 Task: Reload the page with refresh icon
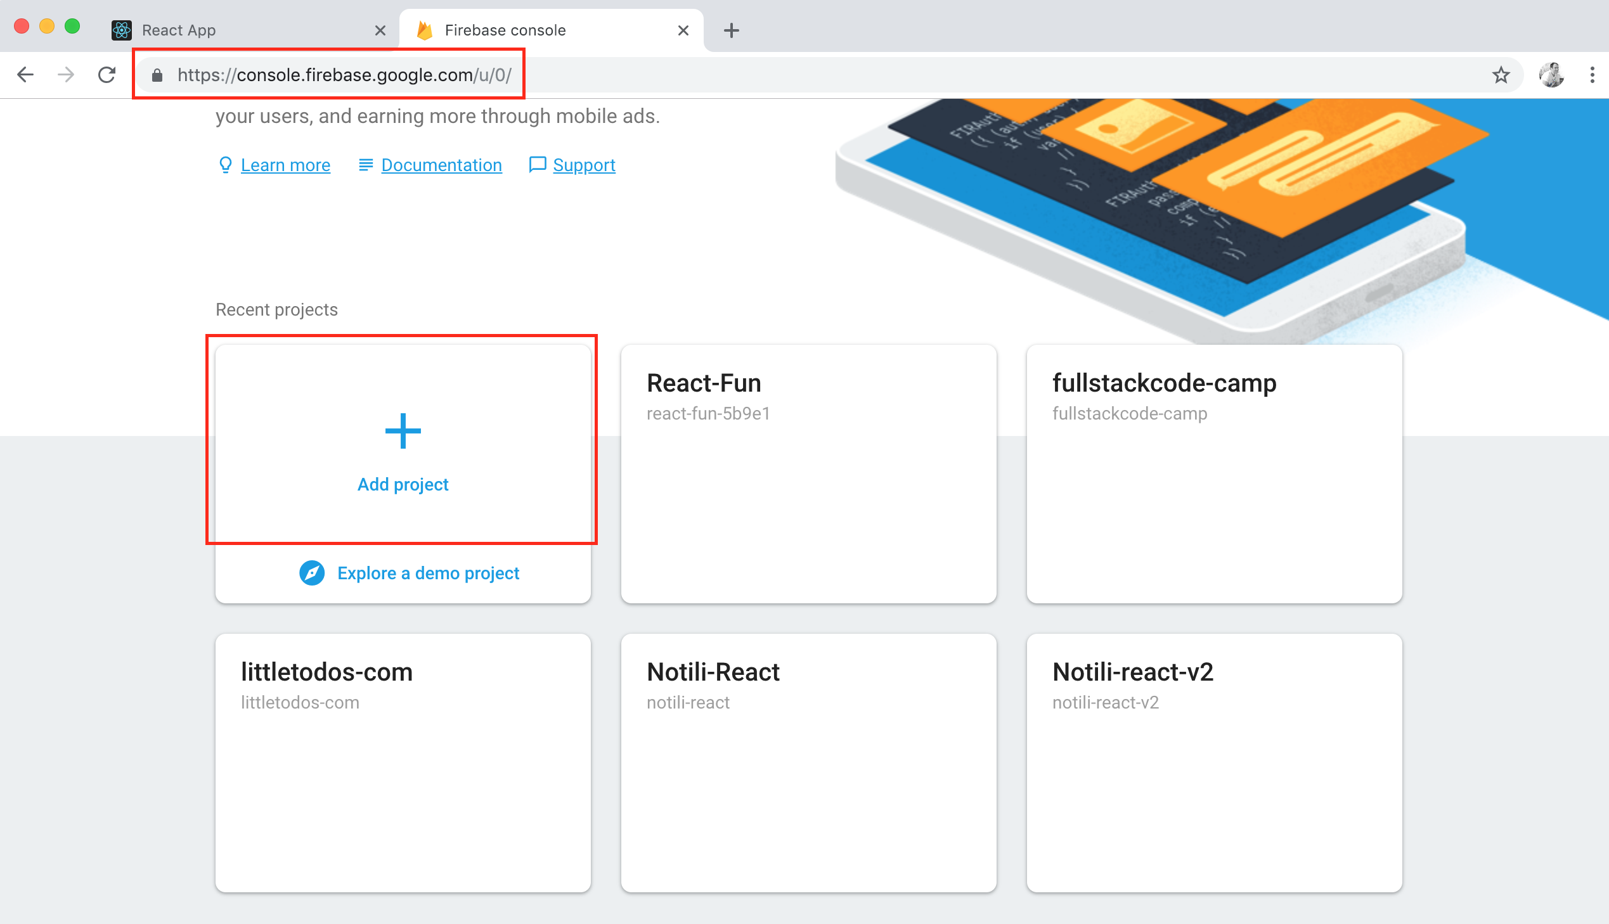click(x=107, y=75)
